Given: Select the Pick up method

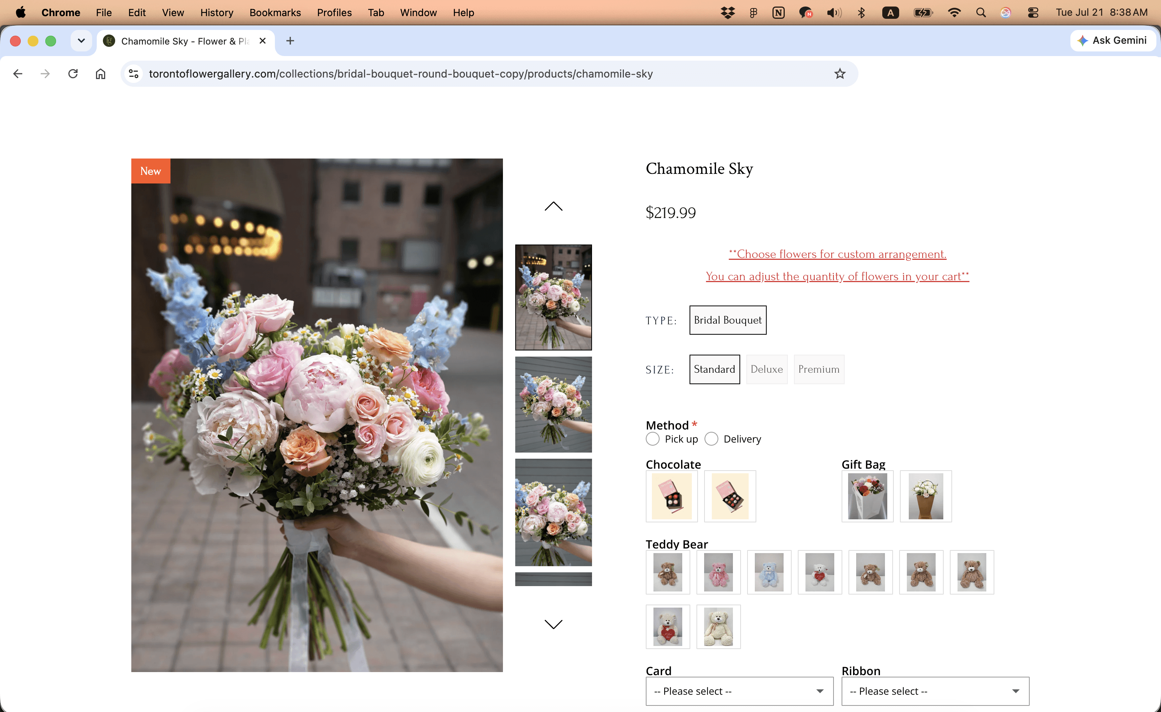Looking at the screenshot, I should 653,439.
